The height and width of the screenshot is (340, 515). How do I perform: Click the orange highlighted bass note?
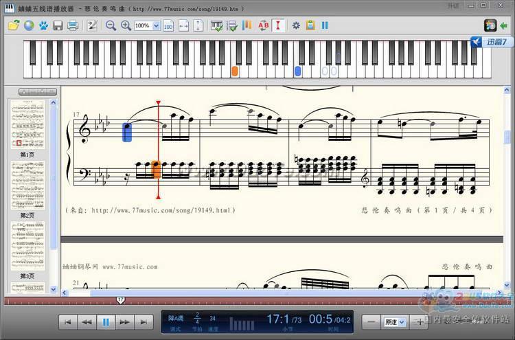(156, 170)
